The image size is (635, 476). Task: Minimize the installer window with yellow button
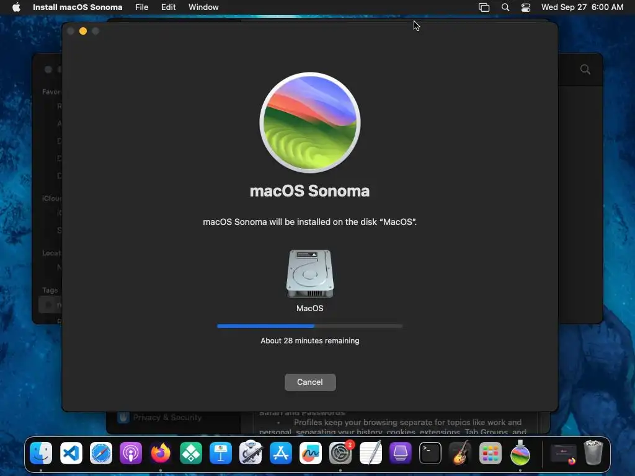click(x=83, y=31)
